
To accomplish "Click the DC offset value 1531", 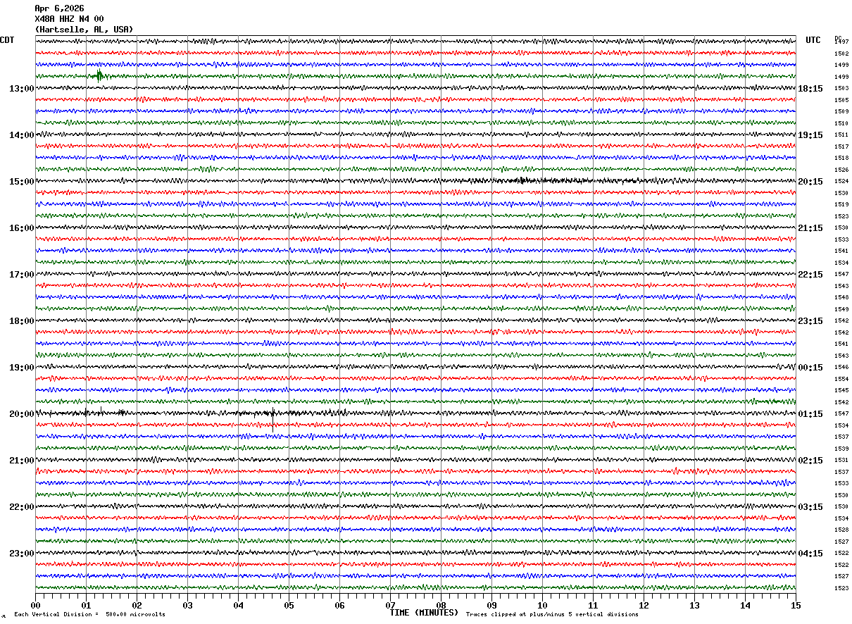I will click(x=841, y=460).
